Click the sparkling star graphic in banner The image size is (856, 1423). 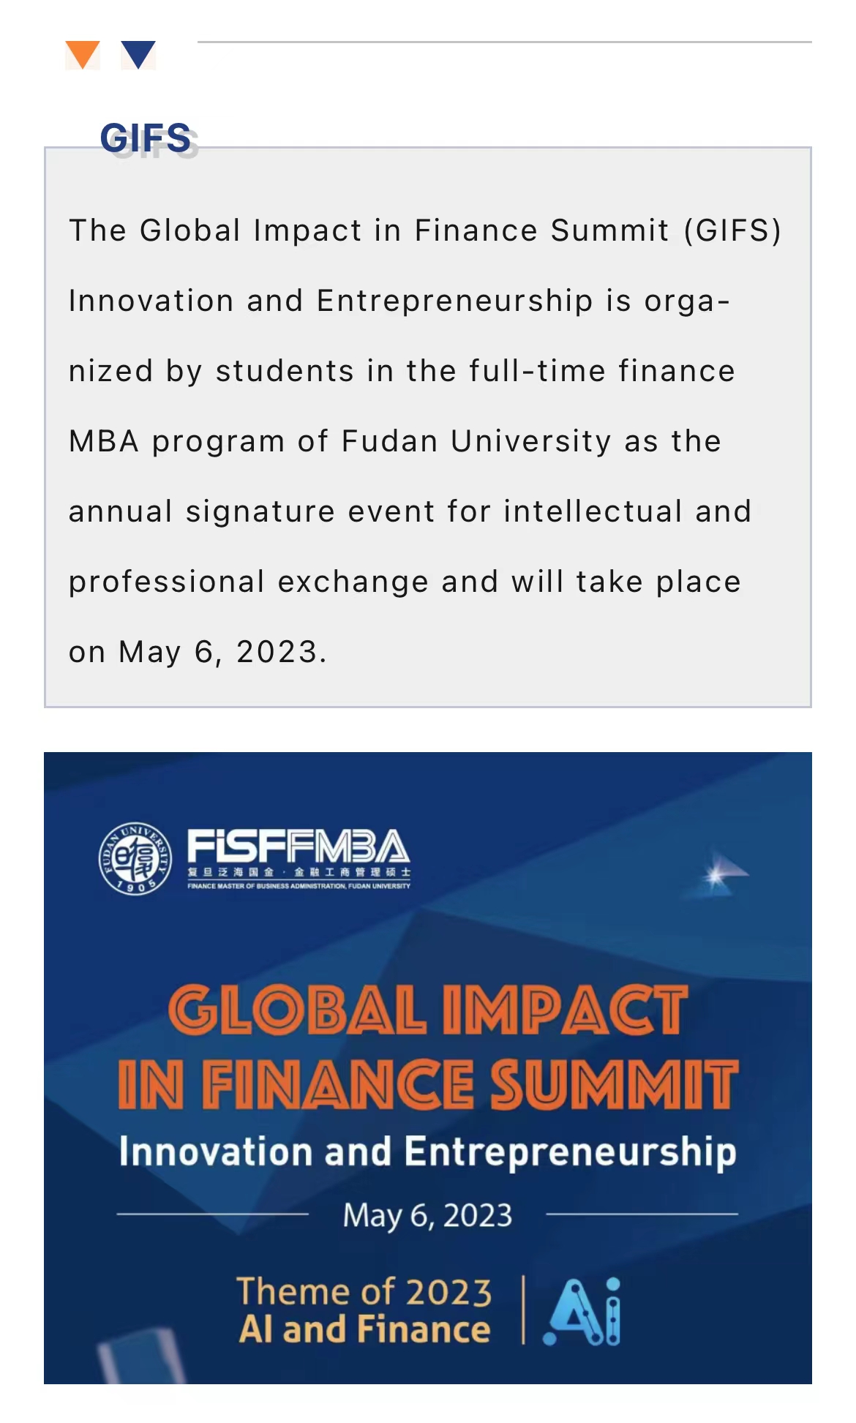pyautogui.click(x=717, y=873)
